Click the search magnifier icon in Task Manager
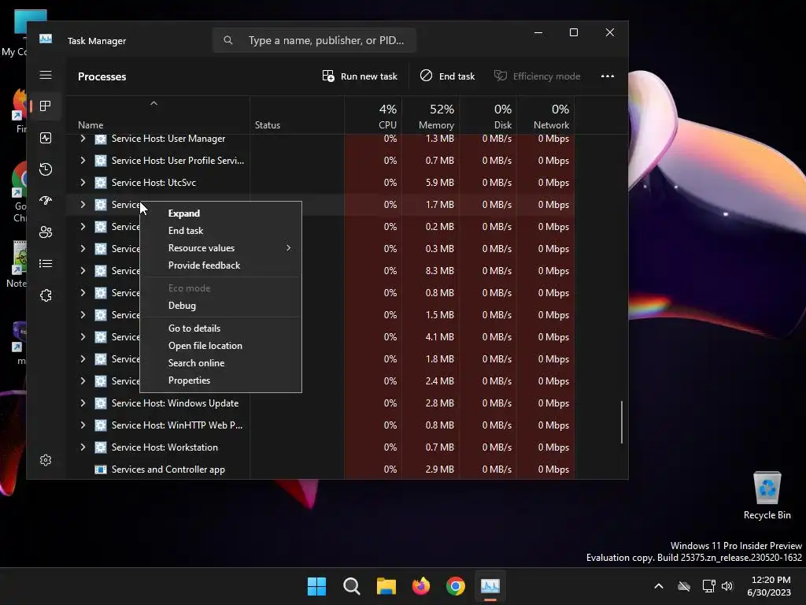This screenshot has width=806, height=605. click(x=228, y=40)
